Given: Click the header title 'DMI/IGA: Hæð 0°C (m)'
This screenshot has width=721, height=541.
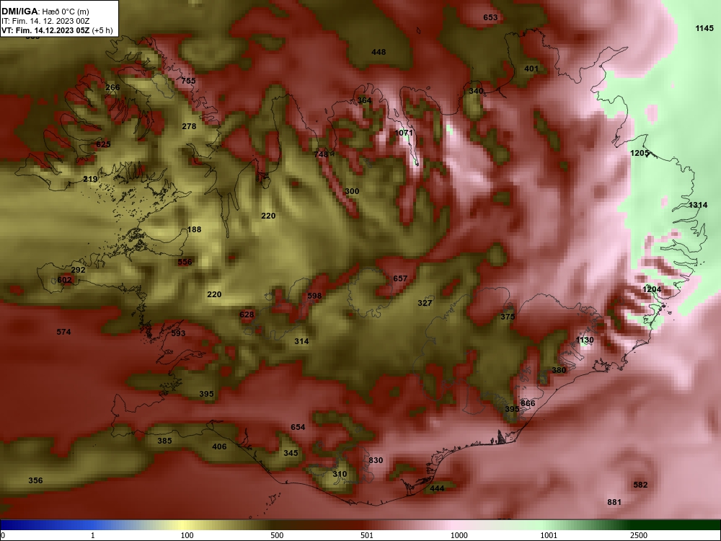Looking at the screenshot, I should 45,12.
